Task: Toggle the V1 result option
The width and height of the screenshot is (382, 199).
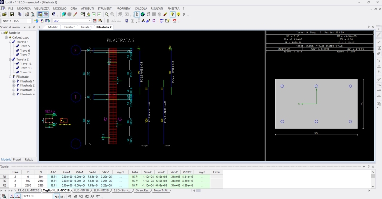Action: coord(70,196)
